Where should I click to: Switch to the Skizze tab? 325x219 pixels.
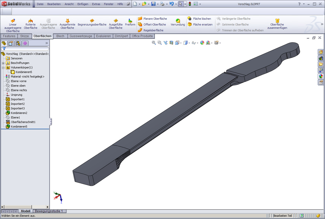(x=25, y=36)
